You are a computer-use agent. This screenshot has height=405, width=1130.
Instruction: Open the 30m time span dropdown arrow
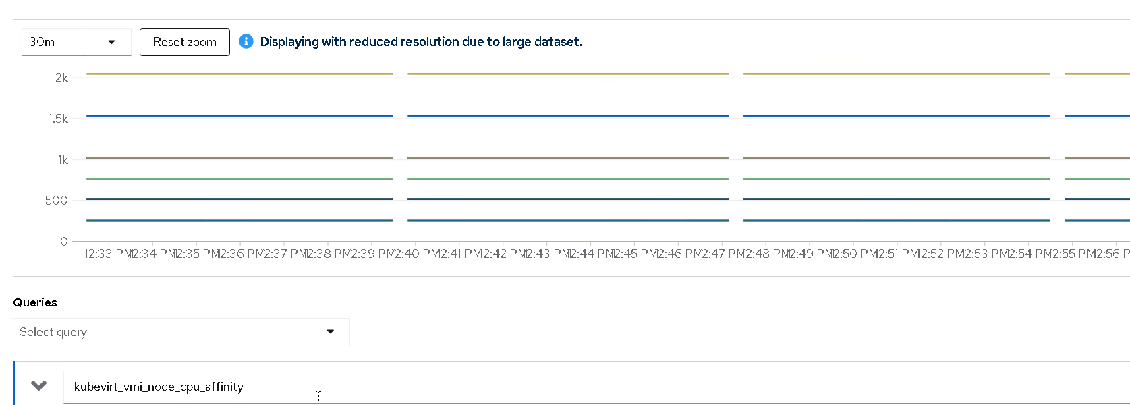pyautogui.click(x=111, y=42)
